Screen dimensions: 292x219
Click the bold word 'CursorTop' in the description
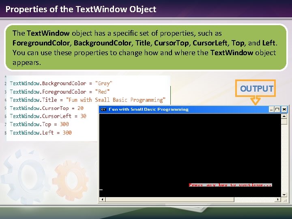tap(171, 43)
